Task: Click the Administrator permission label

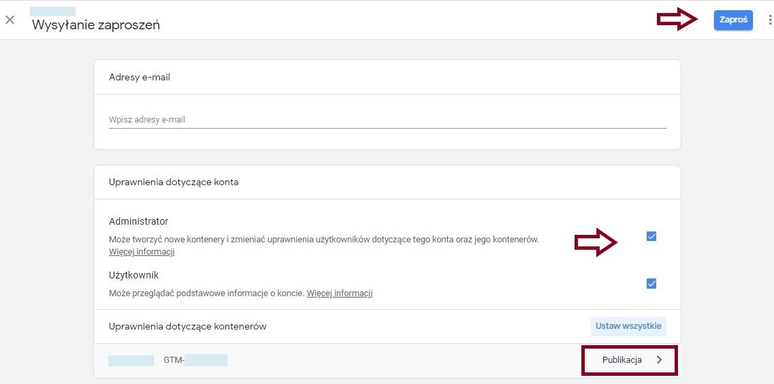Action: coord(138,221)
